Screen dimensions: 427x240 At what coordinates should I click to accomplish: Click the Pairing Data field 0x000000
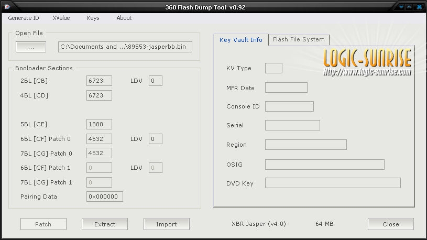(x=105, y=197)
